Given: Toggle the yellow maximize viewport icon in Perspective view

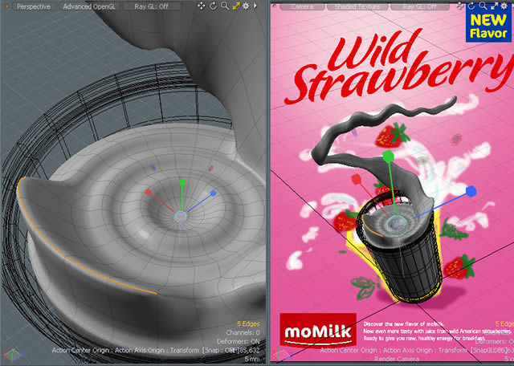Looking at the screenshot, I should 236,6.
